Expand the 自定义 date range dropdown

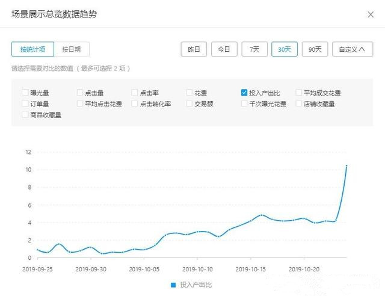click(x=353, y=49)
